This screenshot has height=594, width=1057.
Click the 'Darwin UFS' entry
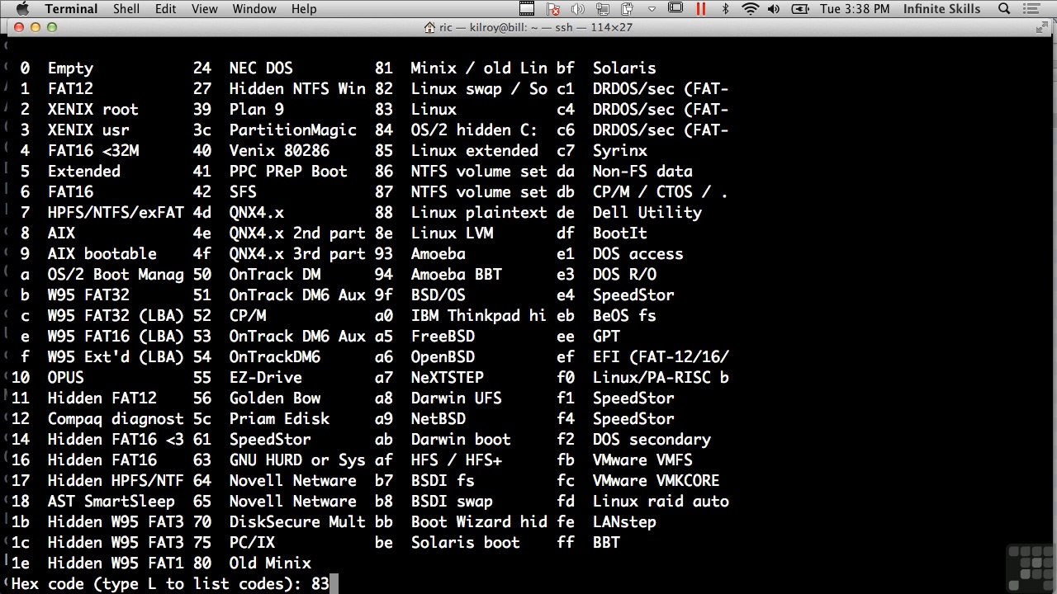[x=456, y=398]
